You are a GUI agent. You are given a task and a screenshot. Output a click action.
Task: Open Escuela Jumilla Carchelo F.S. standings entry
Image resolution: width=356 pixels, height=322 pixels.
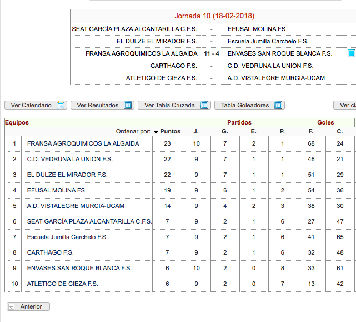click(67, 237)
